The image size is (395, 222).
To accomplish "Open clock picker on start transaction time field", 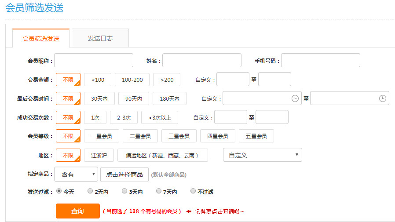I will point(295,98).
